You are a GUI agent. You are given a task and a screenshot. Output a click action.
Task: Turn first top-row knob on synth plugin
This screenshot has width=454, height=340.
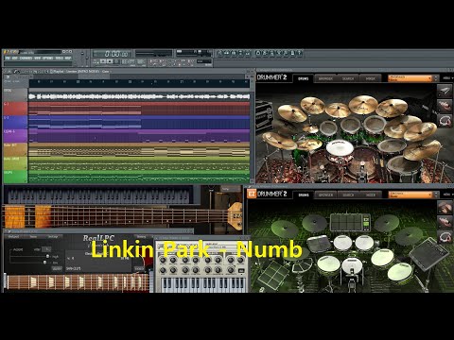(x=163, y=261)
